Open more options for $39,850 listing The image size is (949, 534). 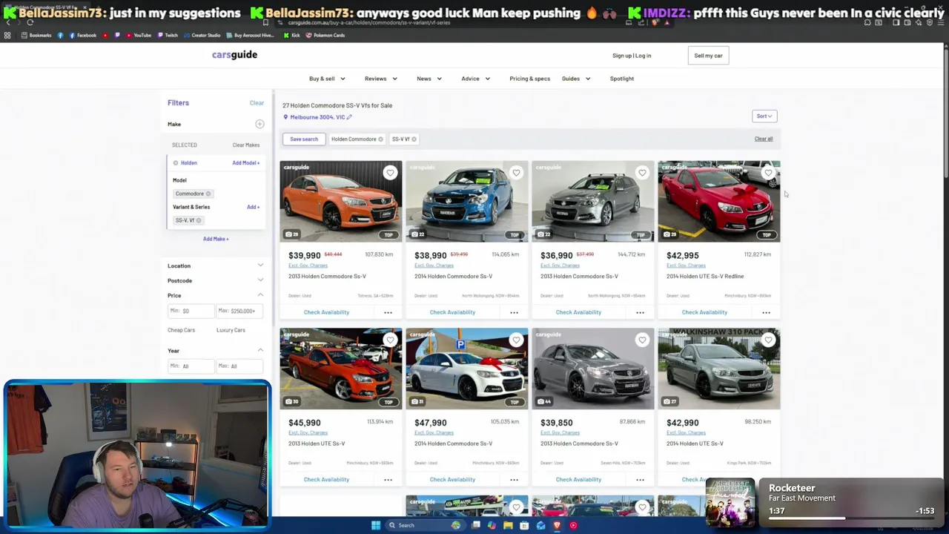tap(640, 479)
